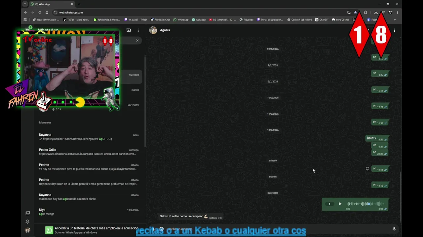Image resolution: width=423 pixels, height=237 pixels.
Task: Bookmark this page with the star icon
Action: (356, 13)
